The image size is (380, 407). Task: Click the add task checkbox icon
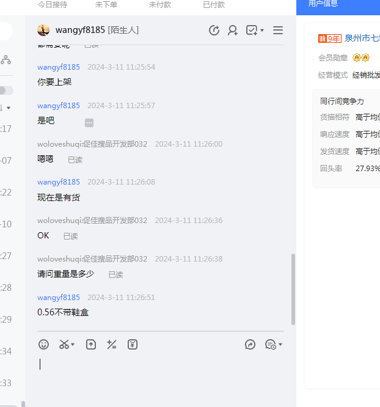coord(252,30)
